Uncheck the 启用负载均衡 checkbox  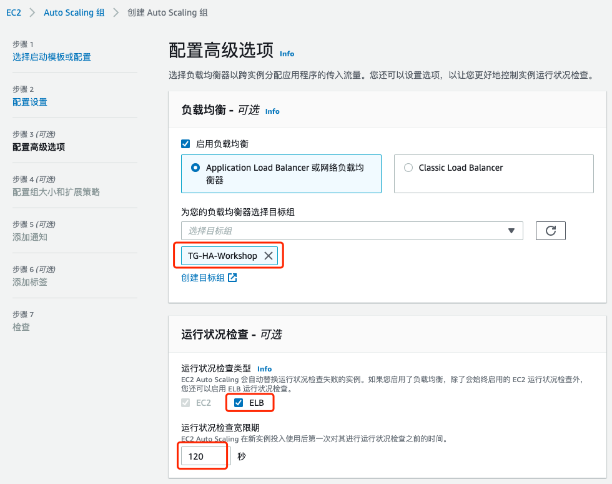[185, 143]
